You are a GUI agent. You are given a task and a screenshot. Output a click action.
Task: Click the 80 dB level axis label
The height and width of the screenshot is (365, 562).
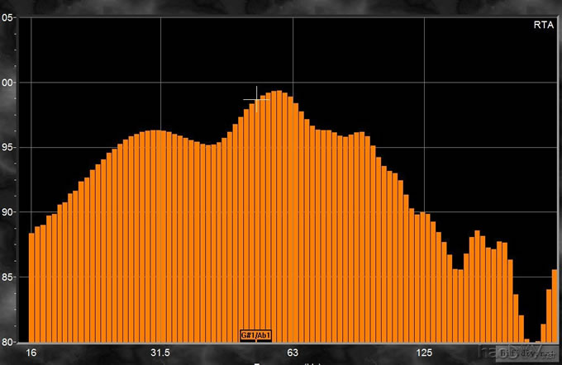[7, 341]
